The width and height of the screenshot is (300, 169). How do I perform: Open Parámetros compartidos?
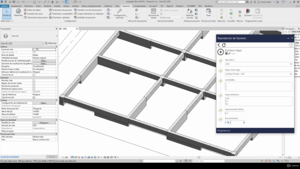[60, 14]
